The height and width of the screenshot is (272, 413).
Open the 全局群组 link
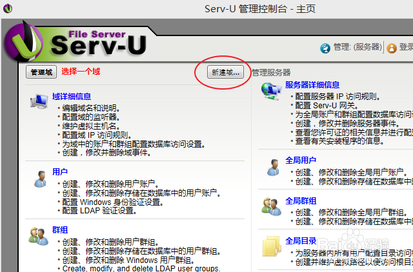tap(301, 201)
